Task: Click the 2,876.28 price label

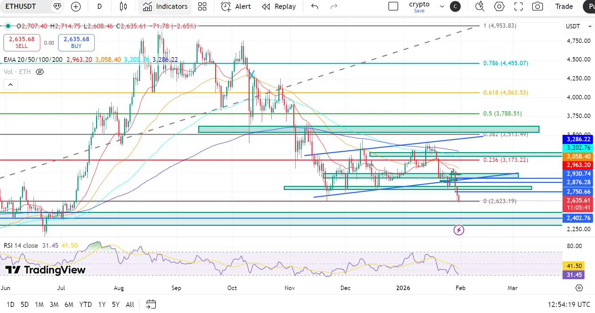Action: pos(578,182)
